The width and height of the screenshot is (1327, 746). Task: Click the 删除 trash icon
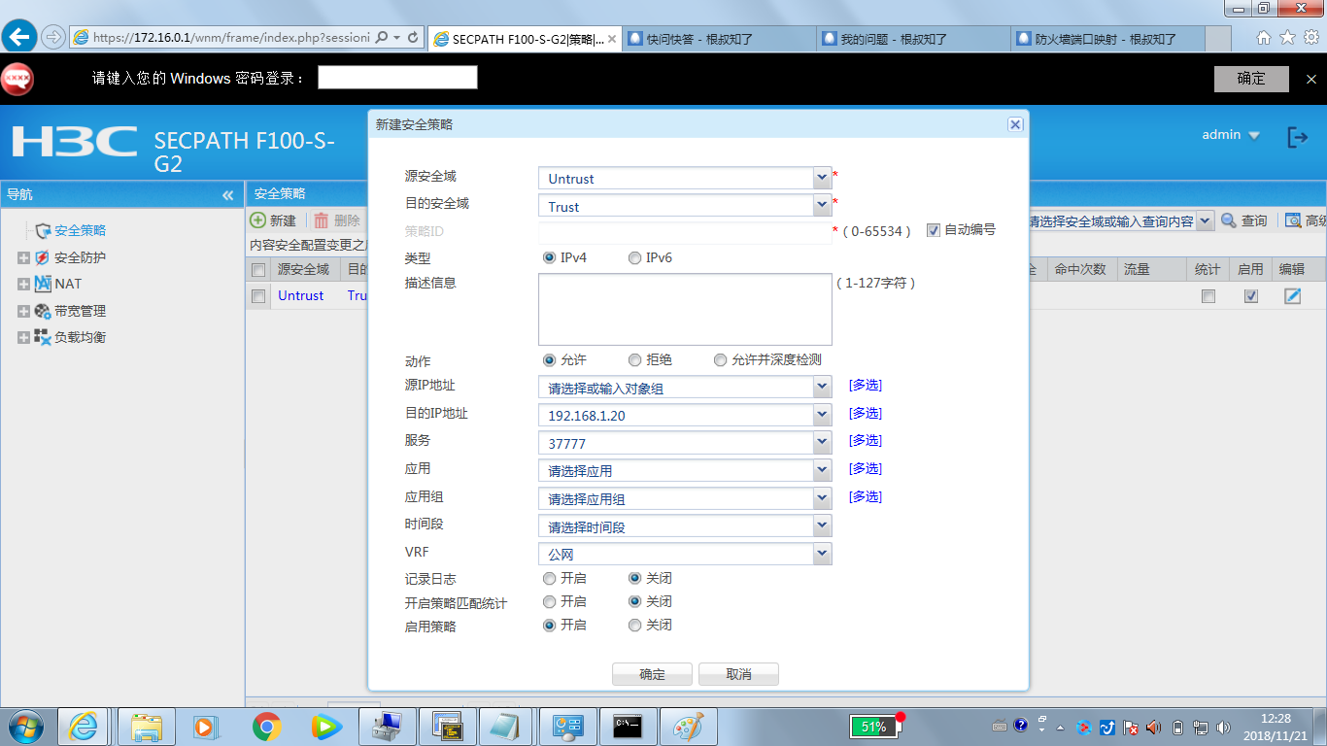[x=321, y=220]
